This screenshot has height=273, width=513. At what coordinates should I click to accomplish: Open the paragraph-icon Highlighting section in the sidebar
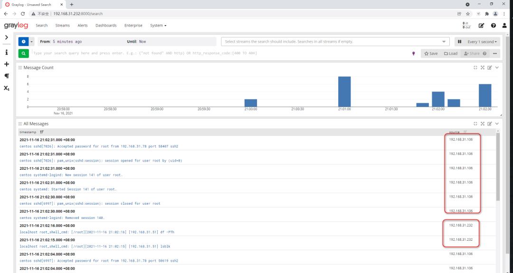(x=7, y=76)
